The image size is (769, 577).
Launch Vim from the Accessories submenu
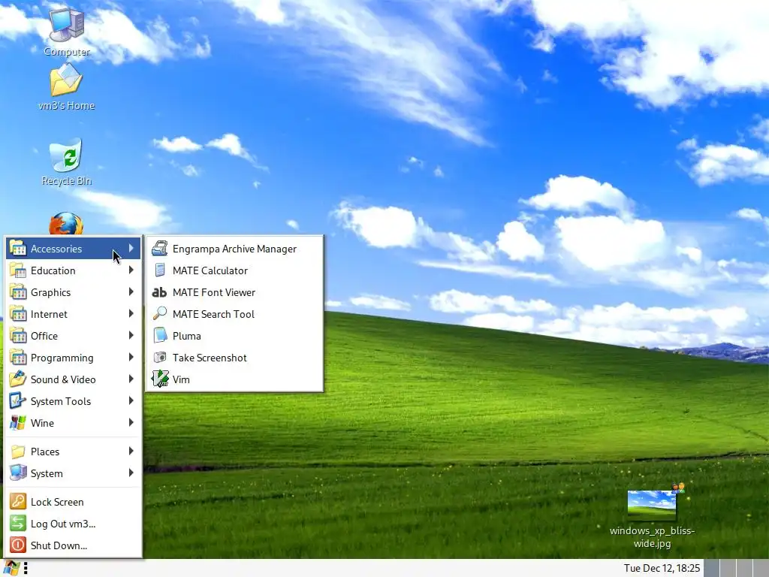coord(234,379)
